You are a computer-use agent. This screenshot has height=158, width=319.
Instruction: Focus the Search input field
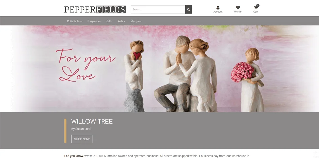point(158,9)
